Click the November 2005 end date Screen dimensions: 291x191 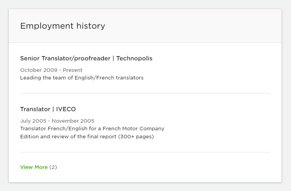point(73,121)
